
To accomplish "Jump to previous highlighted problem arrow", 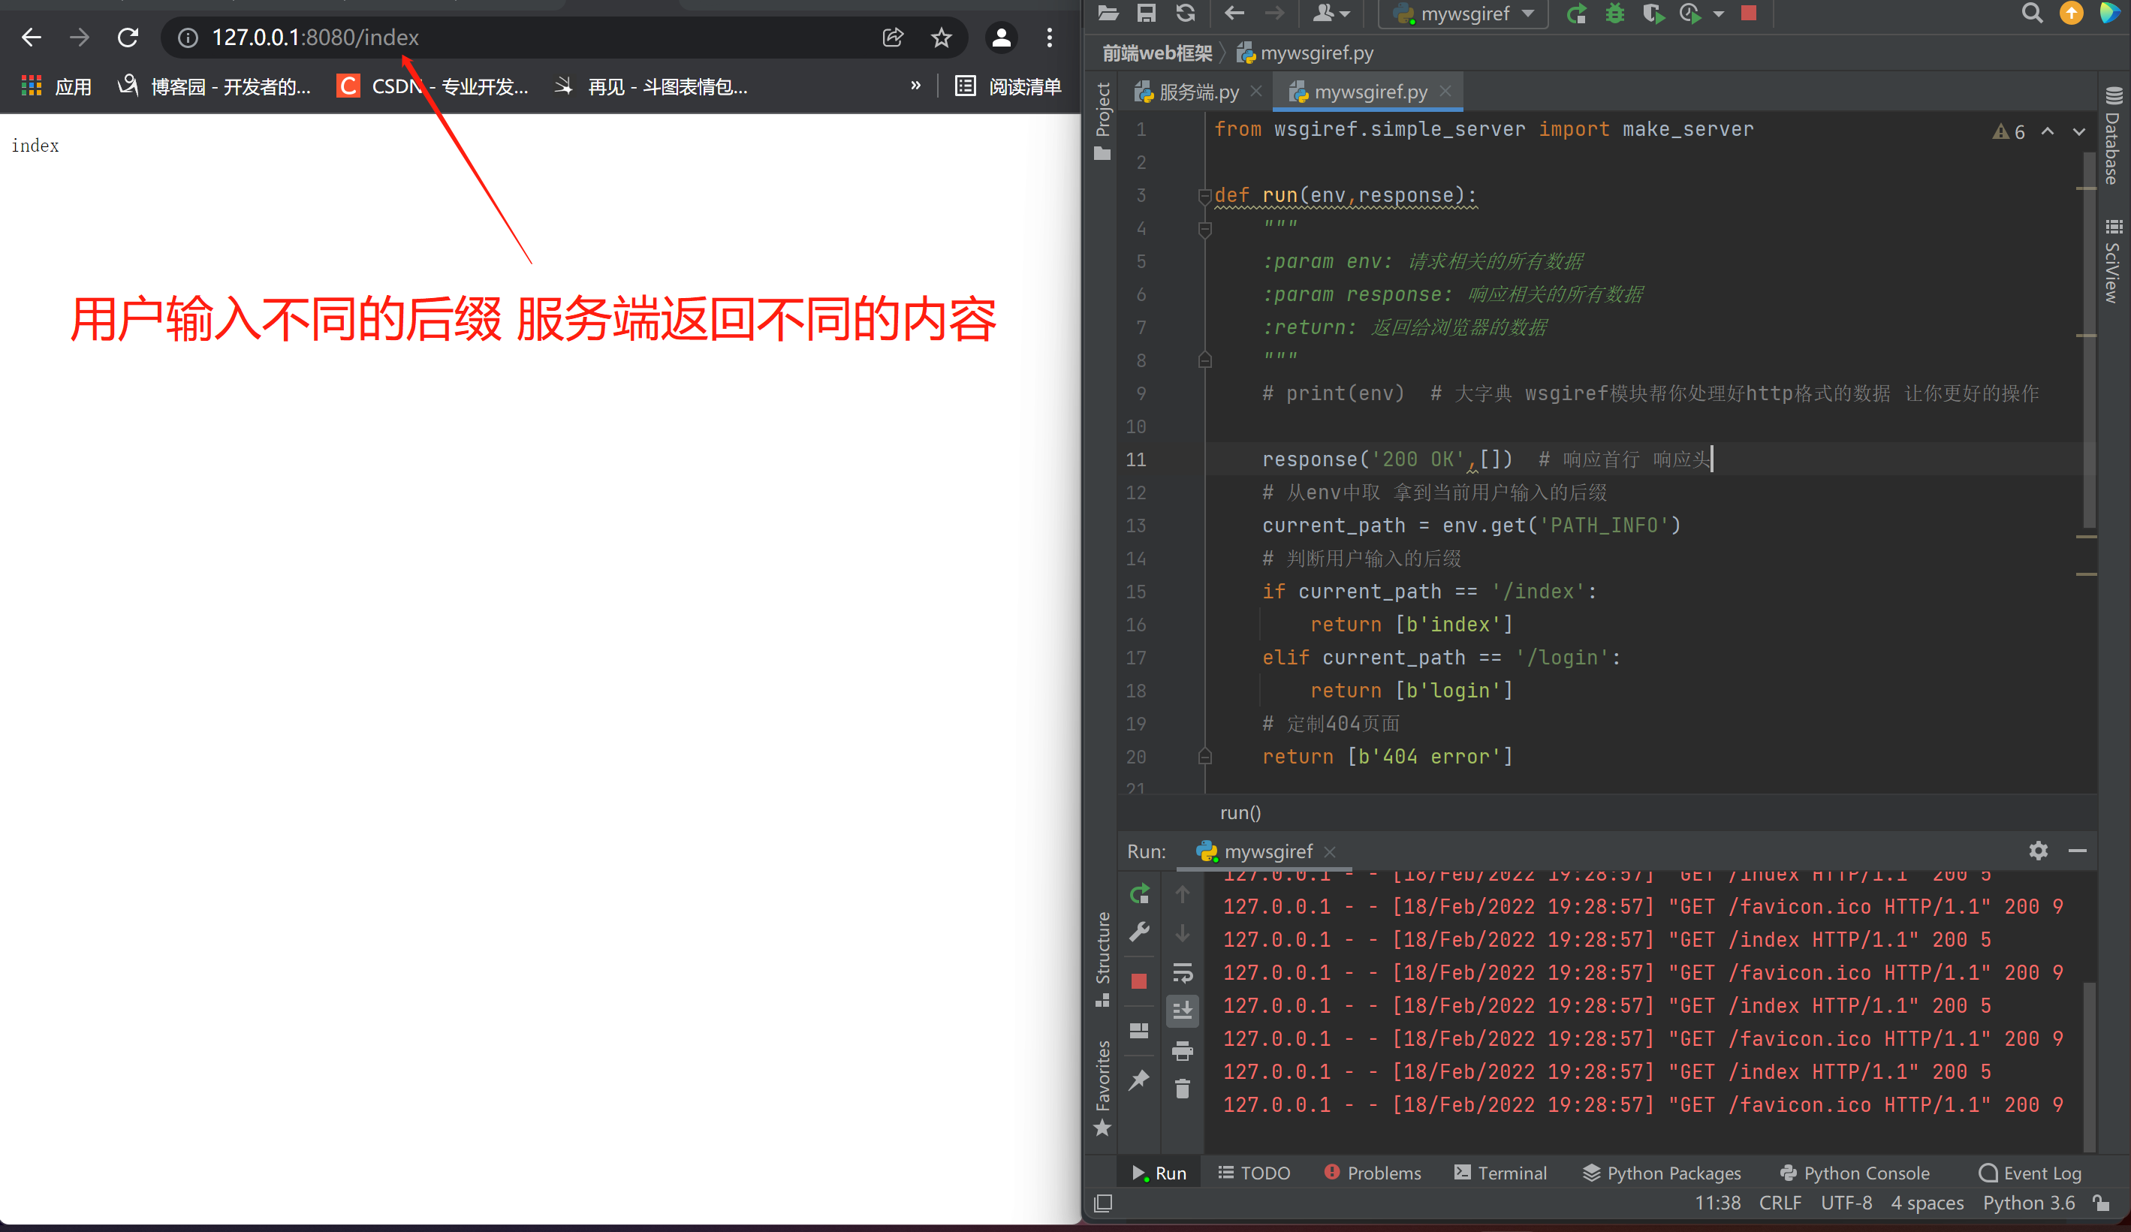I will pos(2048,132).
